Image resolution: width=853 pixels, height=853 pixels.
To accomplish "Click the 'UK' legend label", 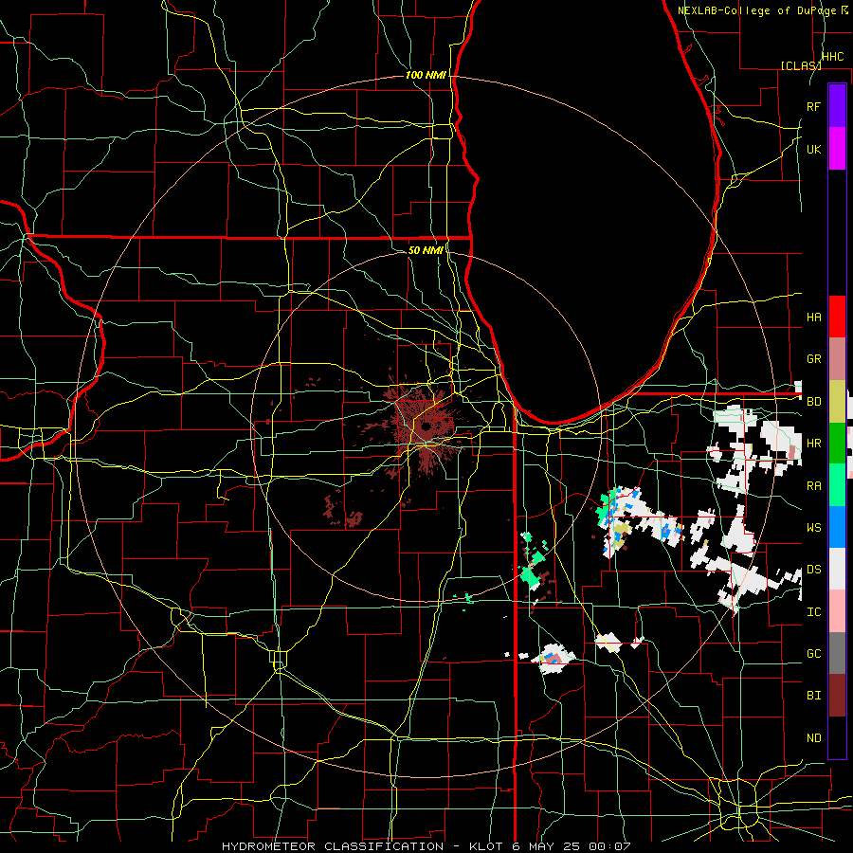I will pos(813,149).
